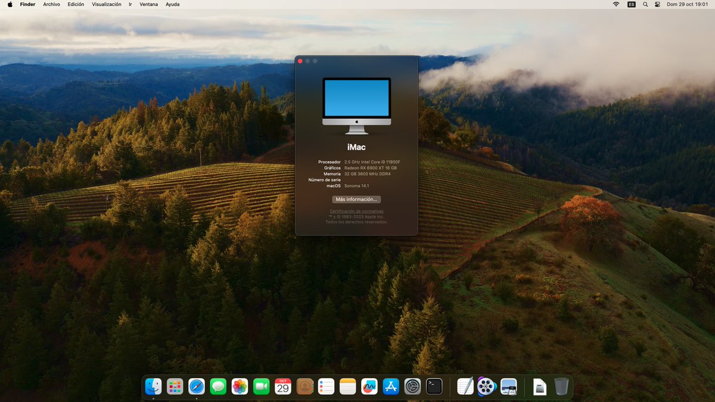Open Control Center in the menu bar
The height and width of the screenshot is (402, 715).
657,4
